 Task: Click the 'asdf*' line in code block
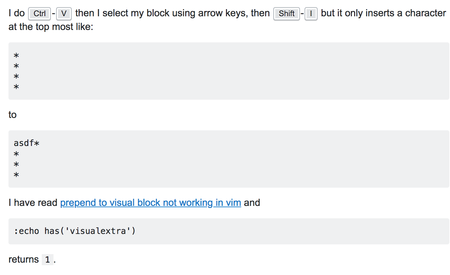tap(27, 143)
